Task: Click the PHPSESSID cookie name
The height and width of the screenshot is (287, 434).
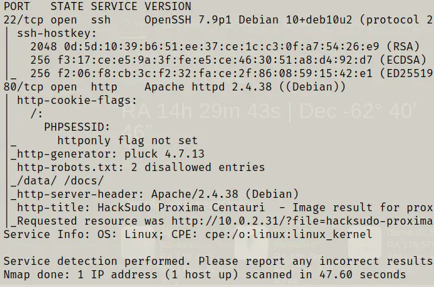Action: tap(77, 127)
